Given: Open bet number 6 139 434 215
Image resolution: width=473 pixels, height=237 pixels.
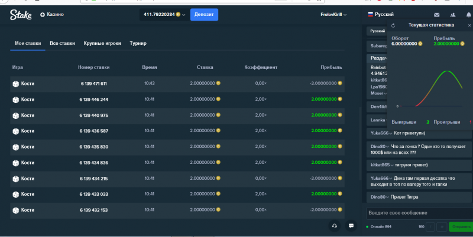Looking at the screenshot, I should click(94, 179).
